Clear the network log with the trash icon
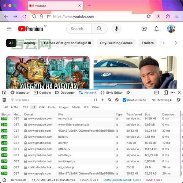This screenshot has width=183, height=183. click(x=4, y=100)
